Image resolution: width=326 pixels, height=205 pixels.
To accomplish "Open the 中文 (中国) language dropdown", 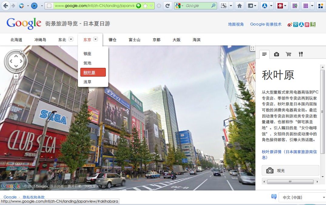I will (302, 197).
